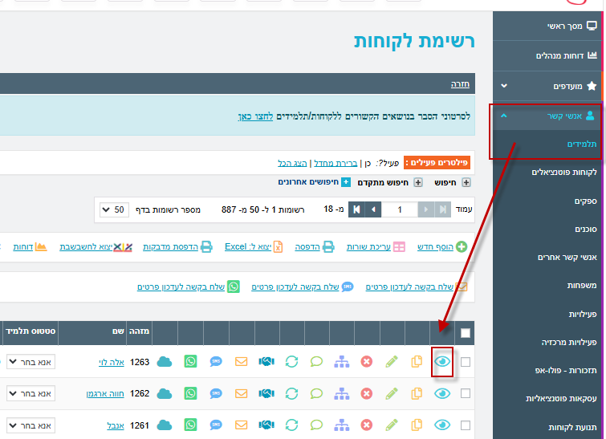Image resolution: width=606 pixels, height=439 pixels.
Task: Click the red delete icon for חווה ארגמן
Action: point(367,394)
